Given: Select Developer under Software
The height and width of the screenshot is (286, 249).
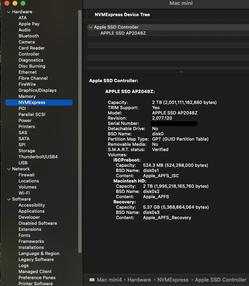Looking at the screenshot, I should 29,217.
